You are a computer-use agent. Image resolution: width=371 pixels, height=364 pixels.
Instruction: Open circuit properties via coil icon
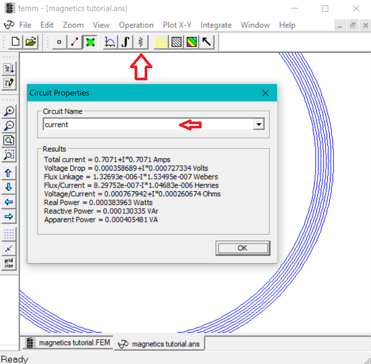(x=140, y=42)
